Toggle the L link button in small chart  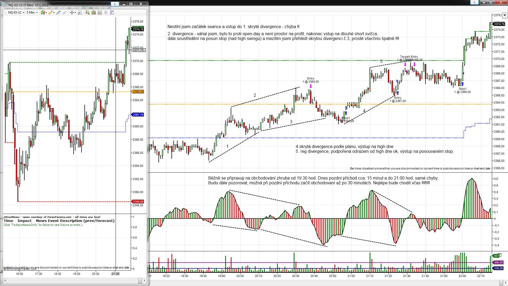pos(115,4)
